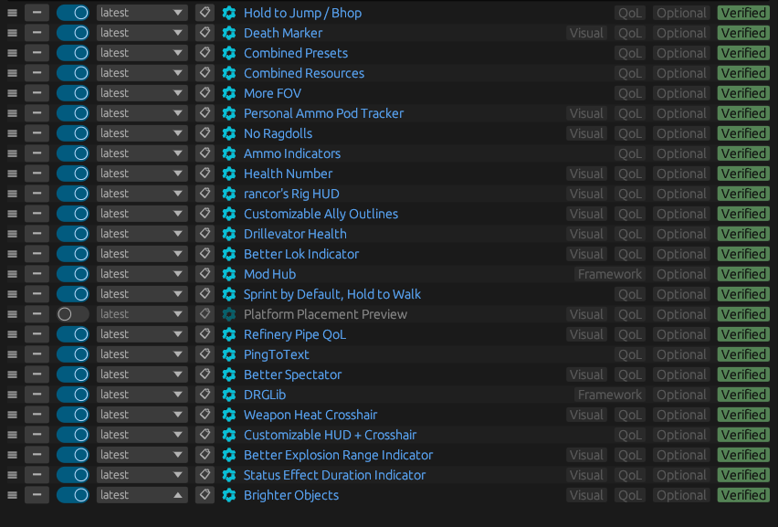This screenshot has height=527, width=778.
Task: Open Status Effect Duration Indicator link
Action: (x=334, y=475)
